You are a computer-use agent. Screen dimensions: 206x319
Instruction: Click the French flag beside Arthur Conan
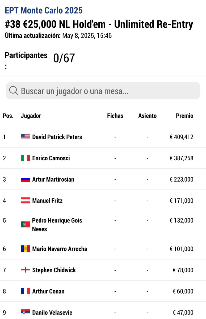click(26, 291)
